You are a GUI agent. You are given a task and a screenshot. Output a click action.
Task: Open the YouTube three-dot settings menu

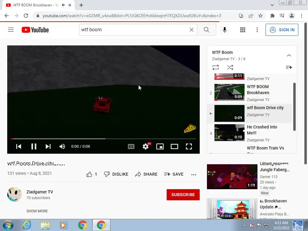[x=257, y=30]
